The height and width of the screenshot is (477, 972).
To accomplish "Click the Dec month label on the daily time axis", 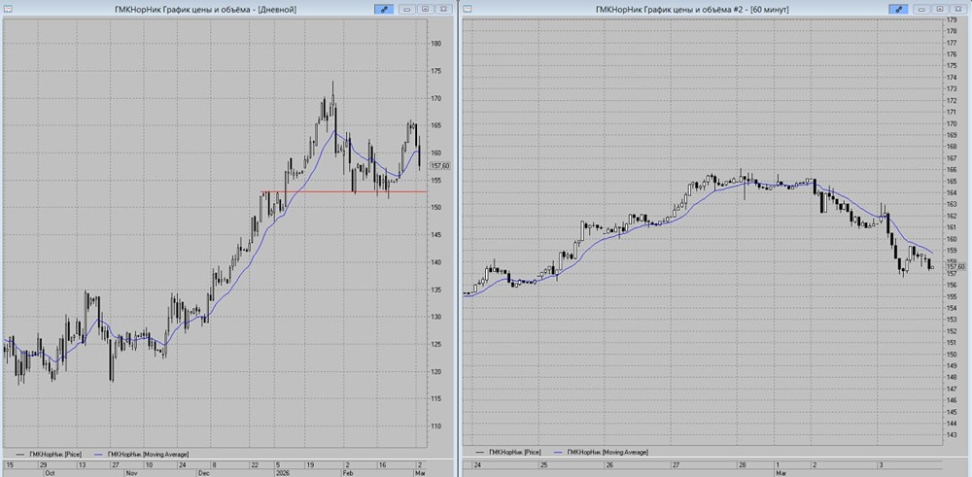I will coord(203,473).
